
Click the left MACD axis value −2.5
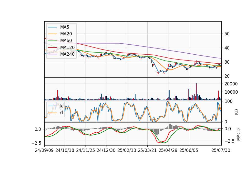(x=36, y=143)
